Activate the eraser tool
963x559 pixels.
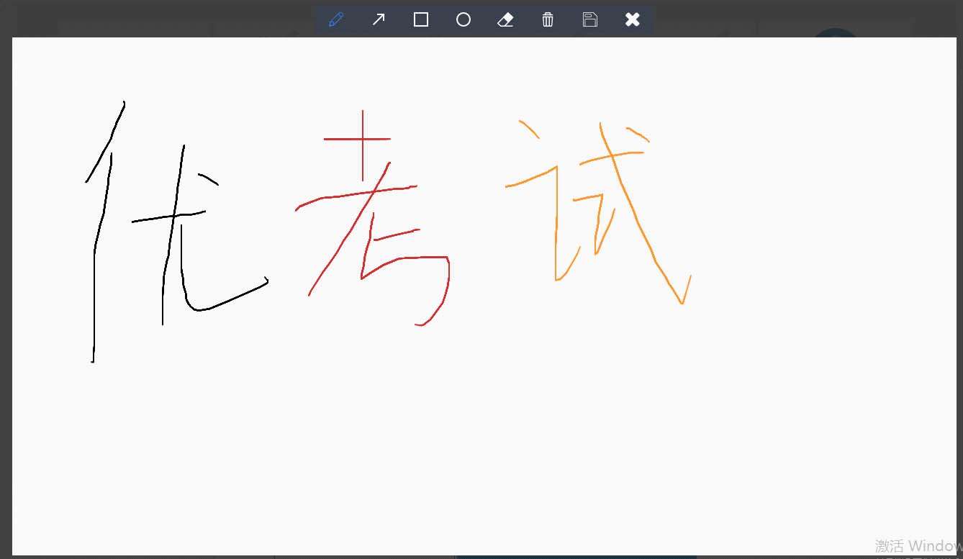click(505, 19)
